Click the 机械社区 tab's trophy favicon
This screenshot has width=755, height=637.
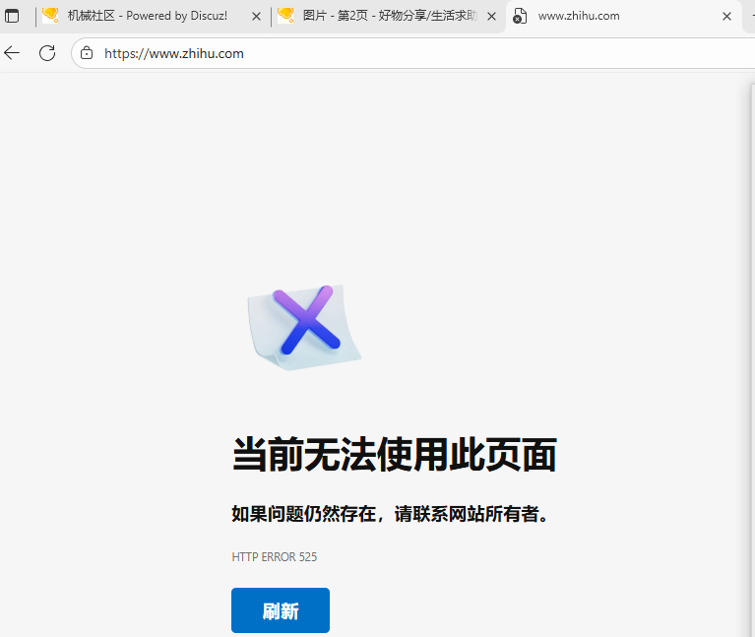[50, 16]
